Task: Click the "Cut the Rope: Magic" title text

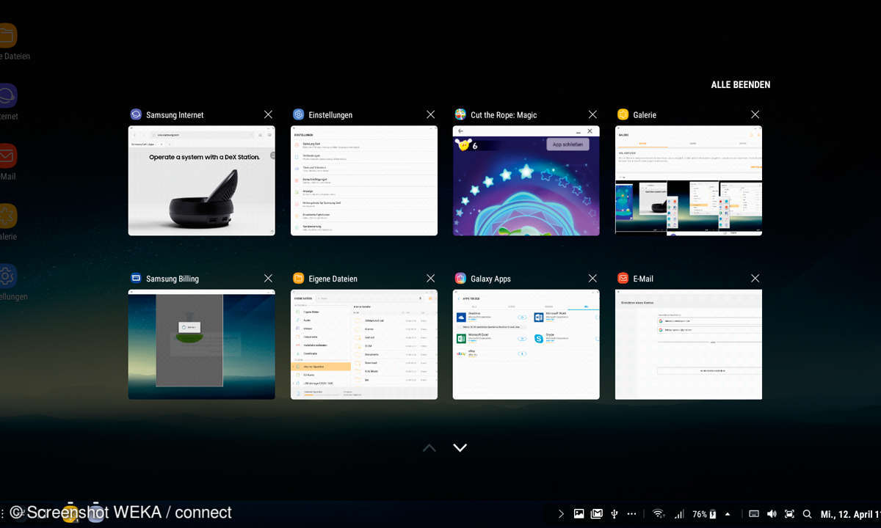Action: (504, 115)
